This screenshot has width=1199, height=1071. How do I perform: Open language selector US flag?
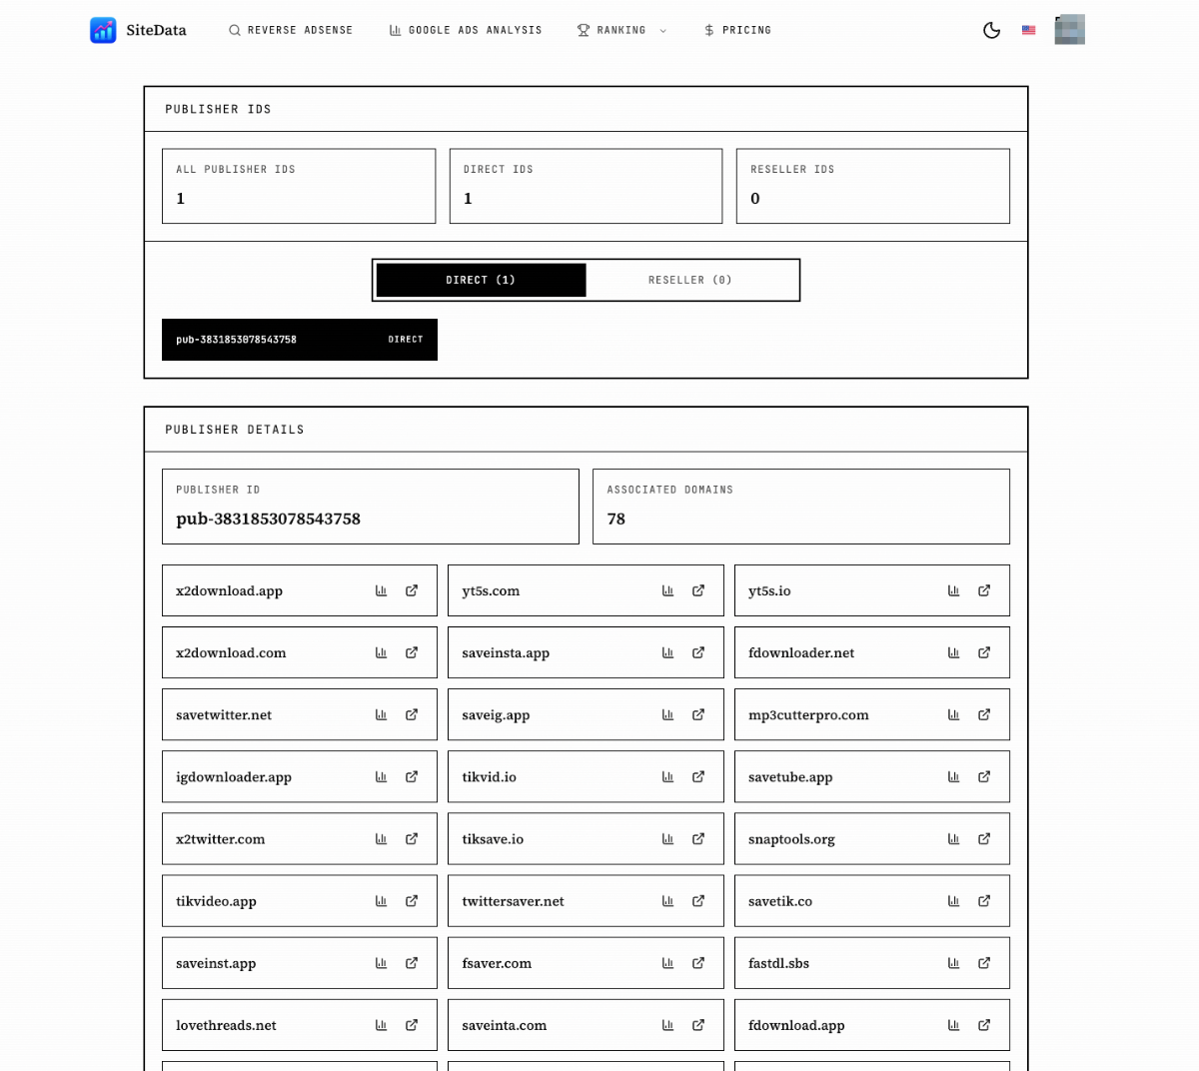click(1029, 30)
